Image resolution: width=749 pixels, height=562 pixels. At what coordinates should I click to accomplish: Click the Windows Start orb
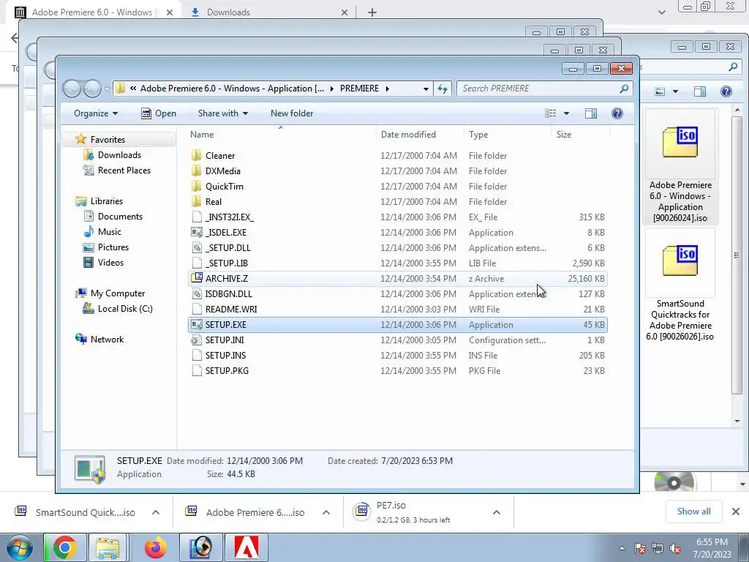20,547
